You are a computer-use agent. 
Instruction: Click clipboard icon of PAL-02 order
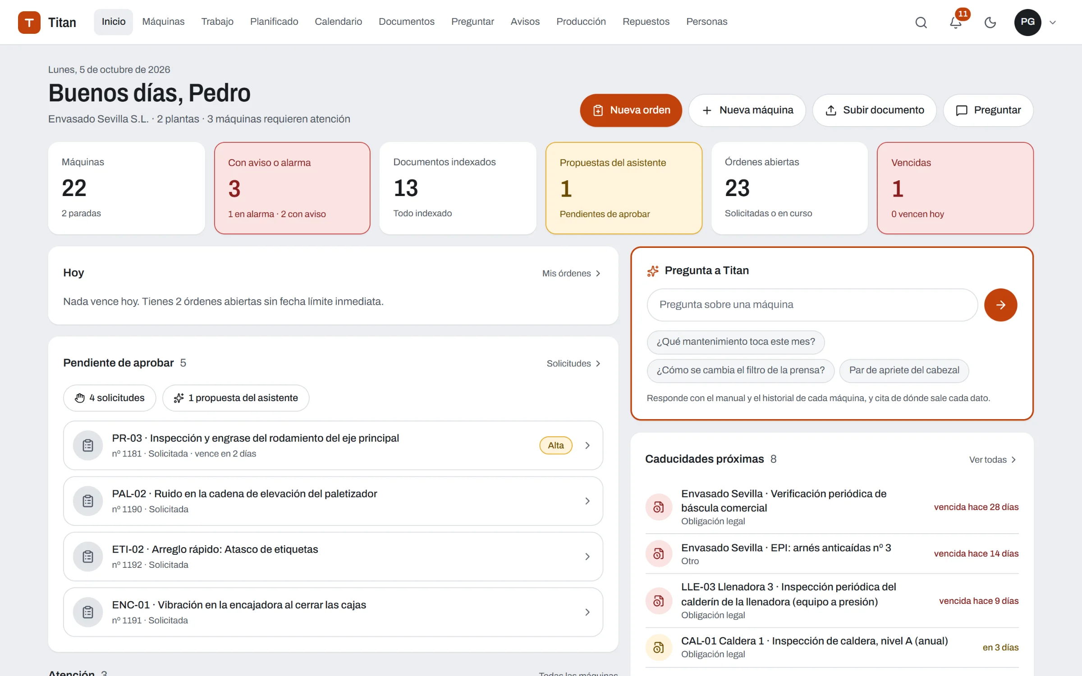coord(88,501)
